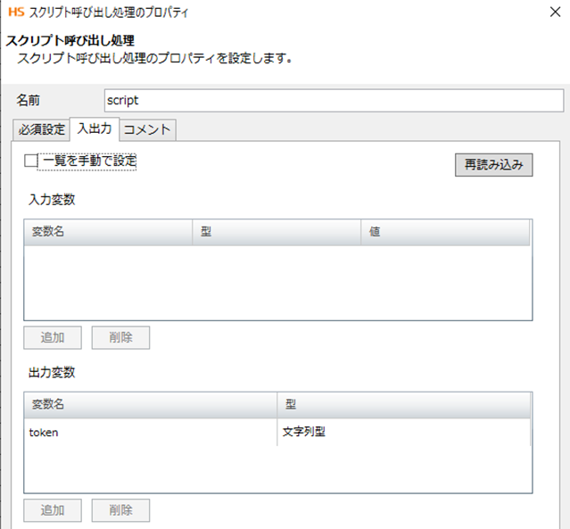570x529 pixels.
Task: Click the HS application icon in title bar
Action: (15, 13)
